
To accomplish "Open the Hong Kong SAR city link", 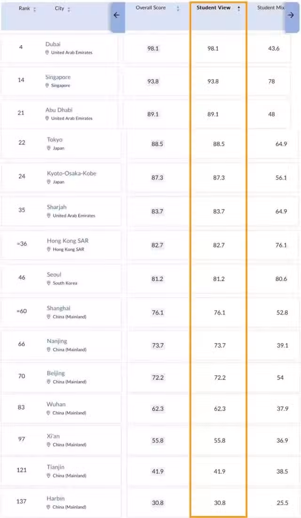I will pyautogui.click(x=68, y=241).
